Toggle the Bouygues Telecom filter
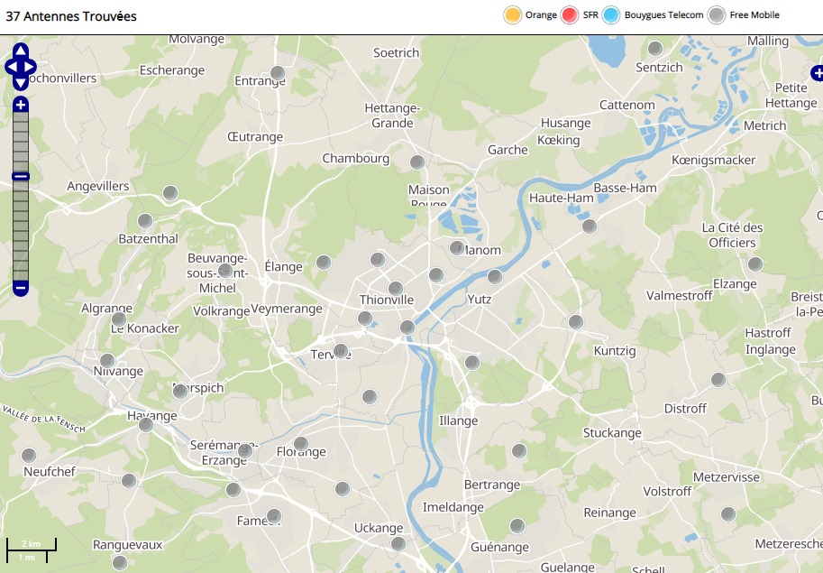The height and width of the screenshot is (573, 823). pyautogui.click(x=612, y=15)
